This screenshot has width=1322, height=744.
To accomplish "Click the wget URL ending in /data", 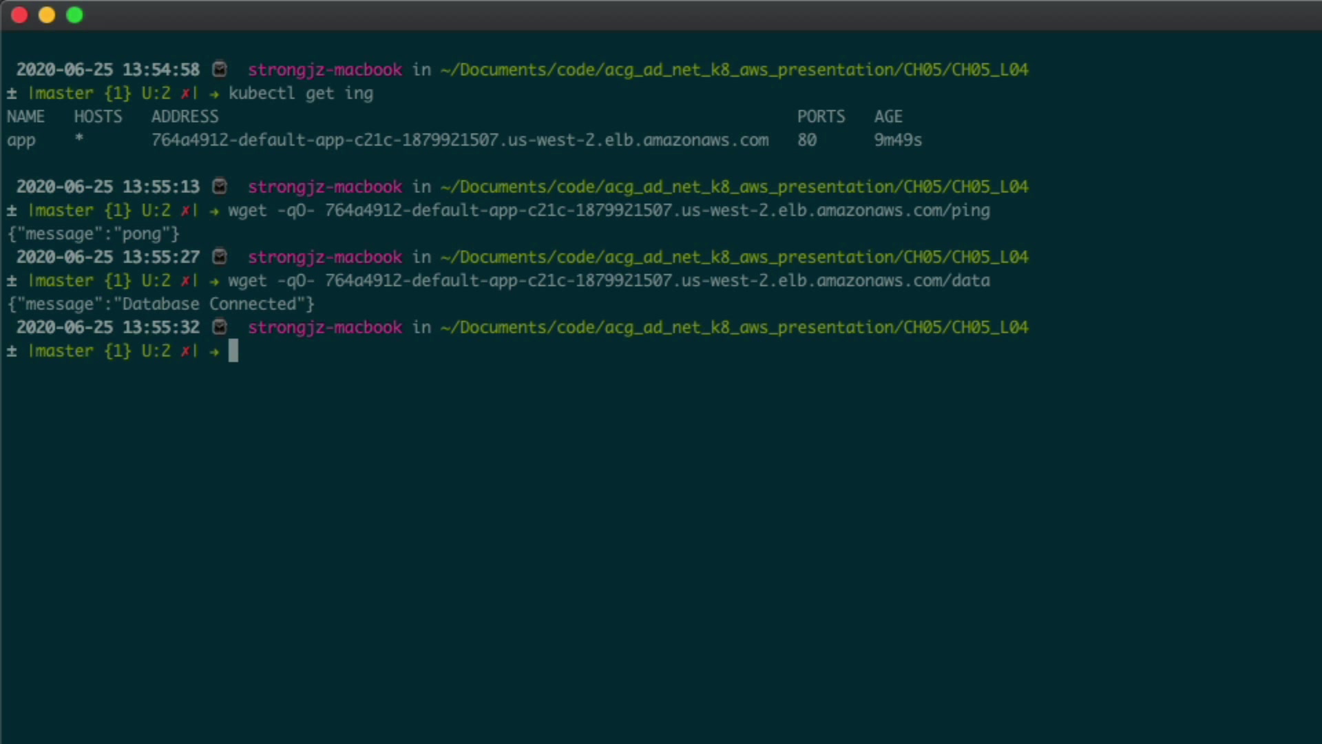I will (x=657, y=281).
